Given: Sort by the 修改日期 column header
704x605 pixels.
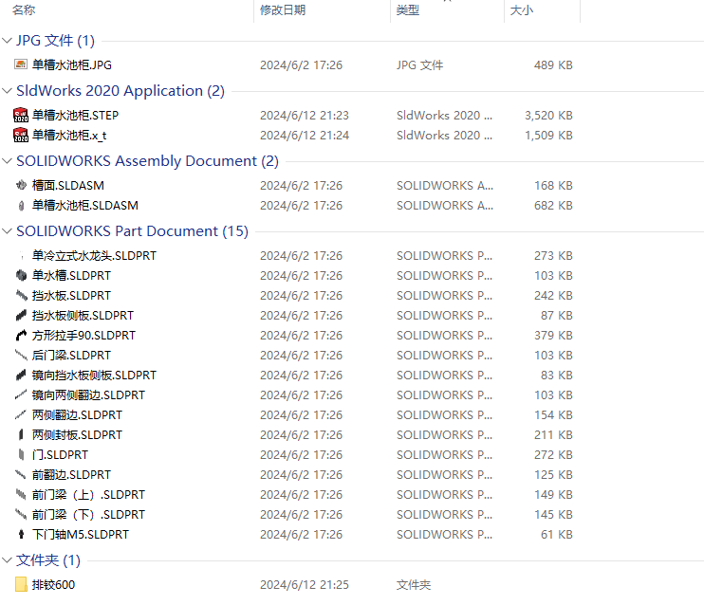Looking at the screenshot, I should pyautogui.click(x=283, y=9).
